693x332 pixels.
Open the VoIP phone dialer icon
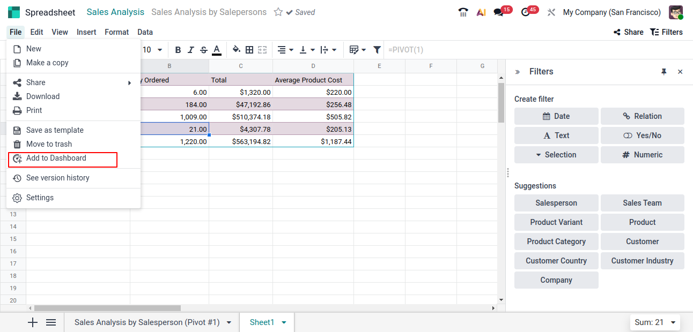click(x=463, y=12)
